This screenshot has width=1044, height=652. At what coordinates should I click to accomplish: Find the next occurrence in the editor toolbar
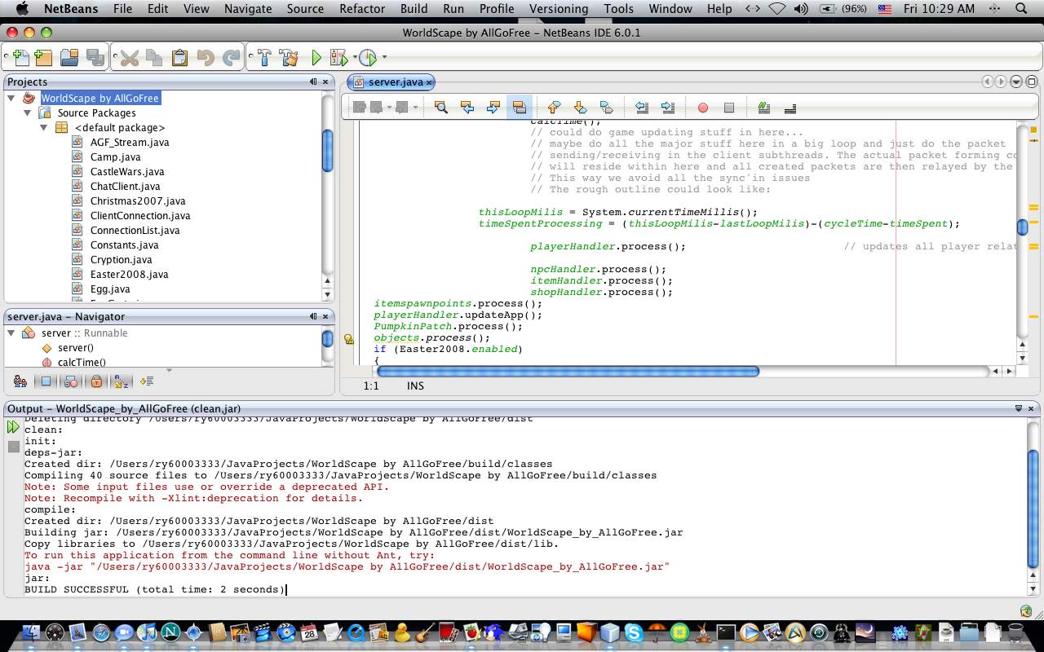coord(493,107)
